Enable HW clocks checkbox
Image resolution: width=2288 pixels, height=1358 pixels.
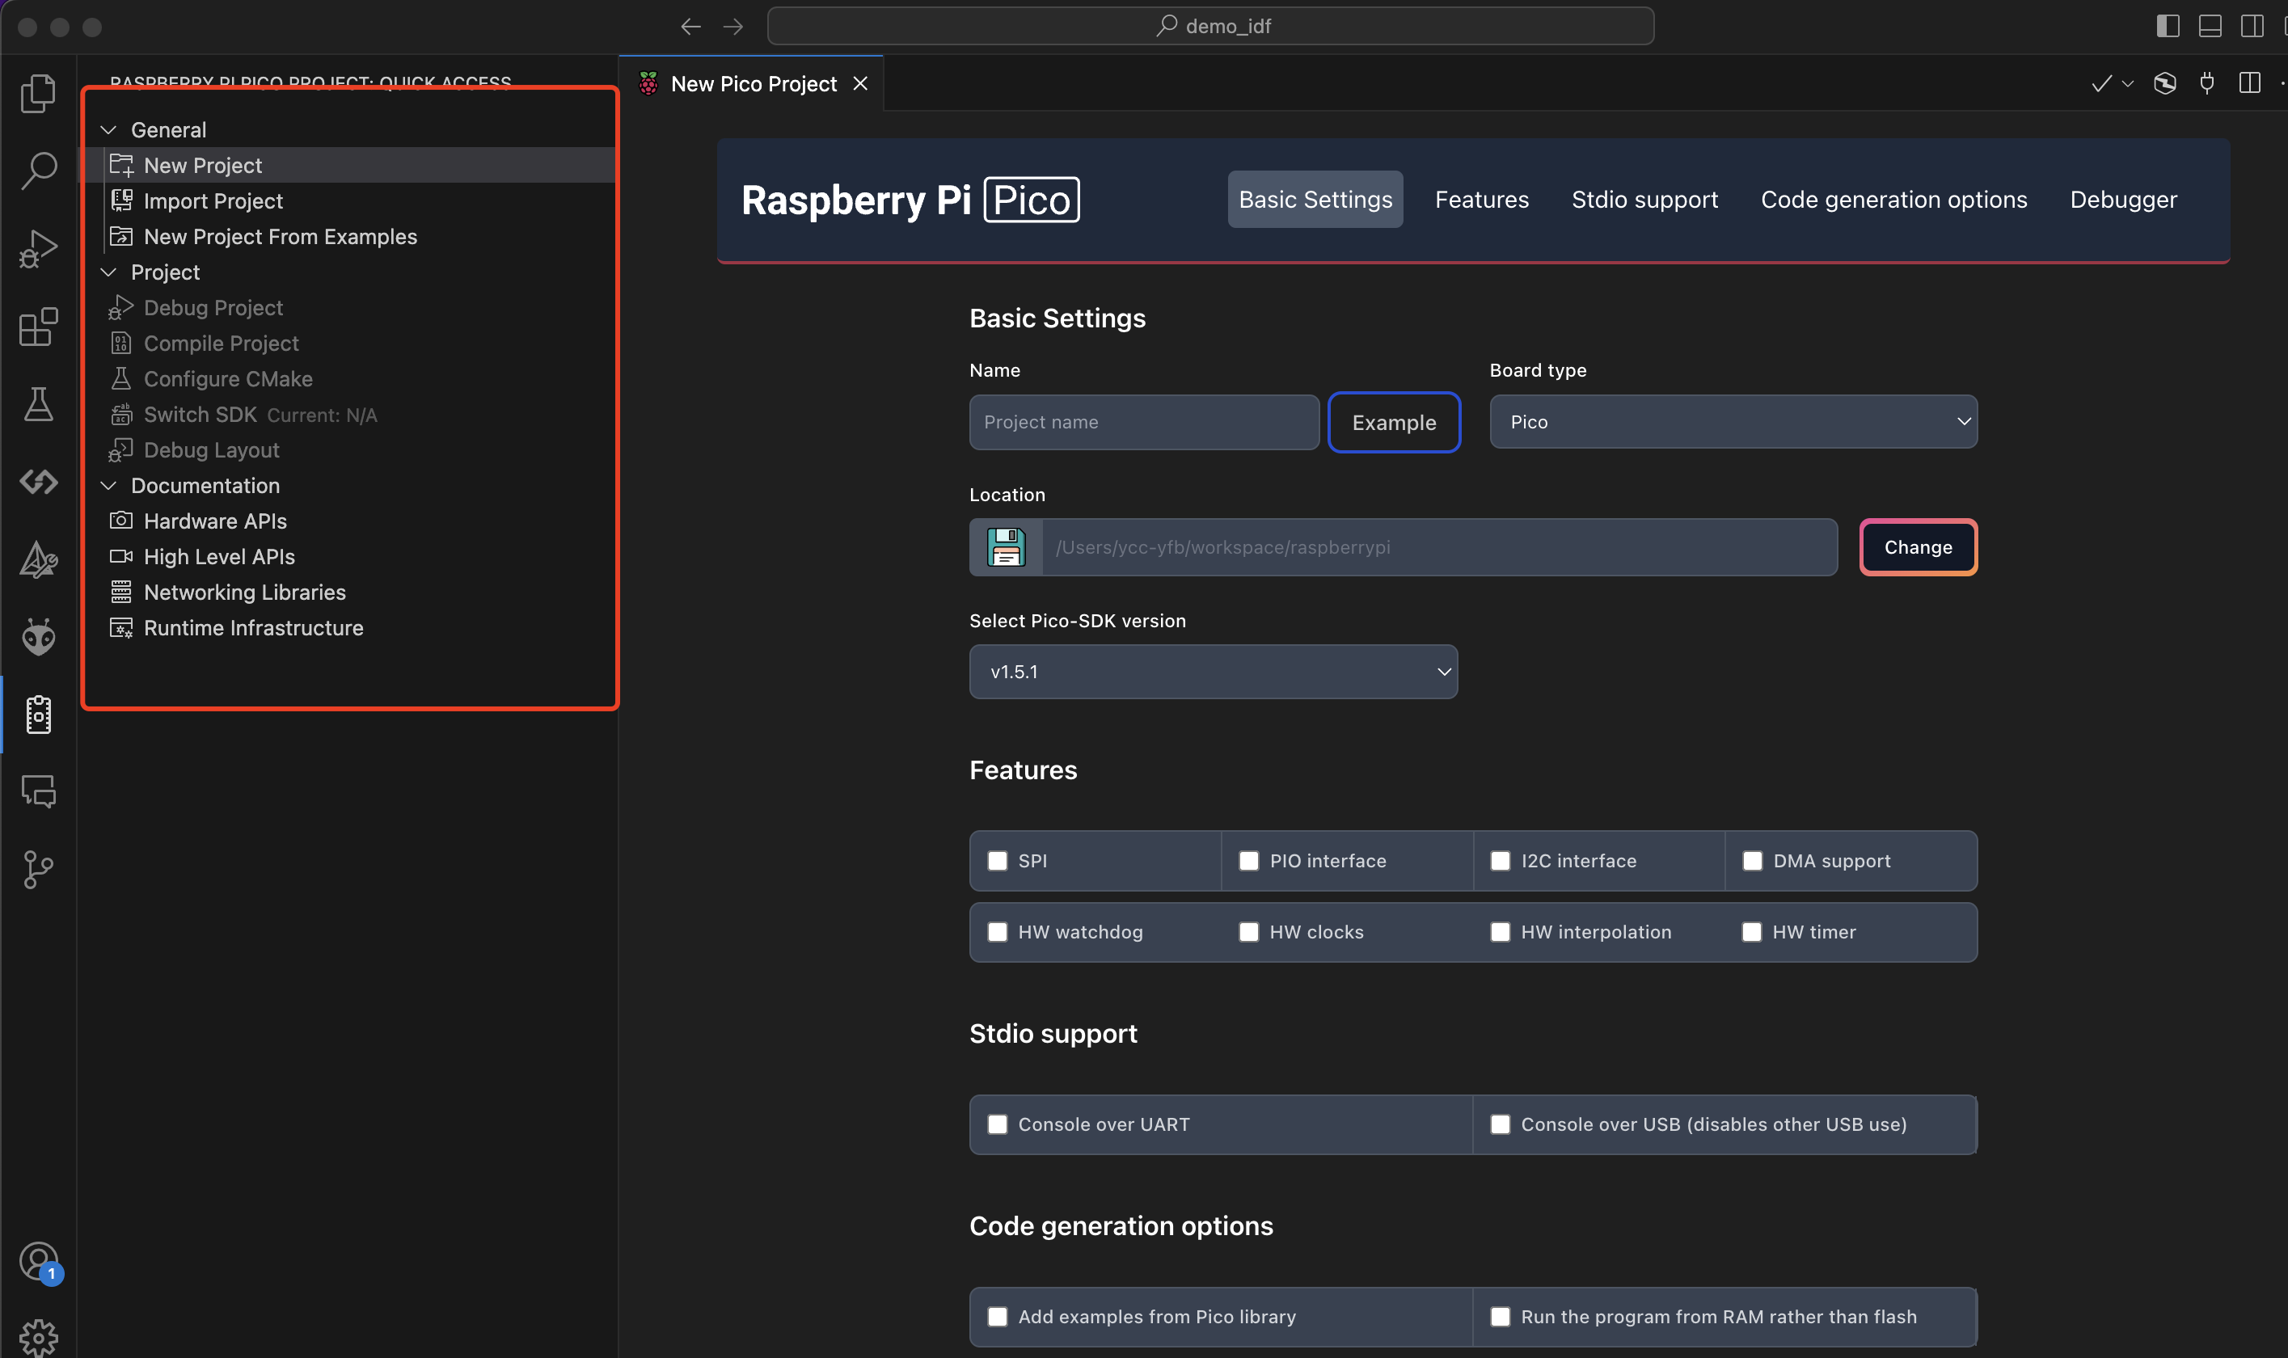click(1248, 931)
